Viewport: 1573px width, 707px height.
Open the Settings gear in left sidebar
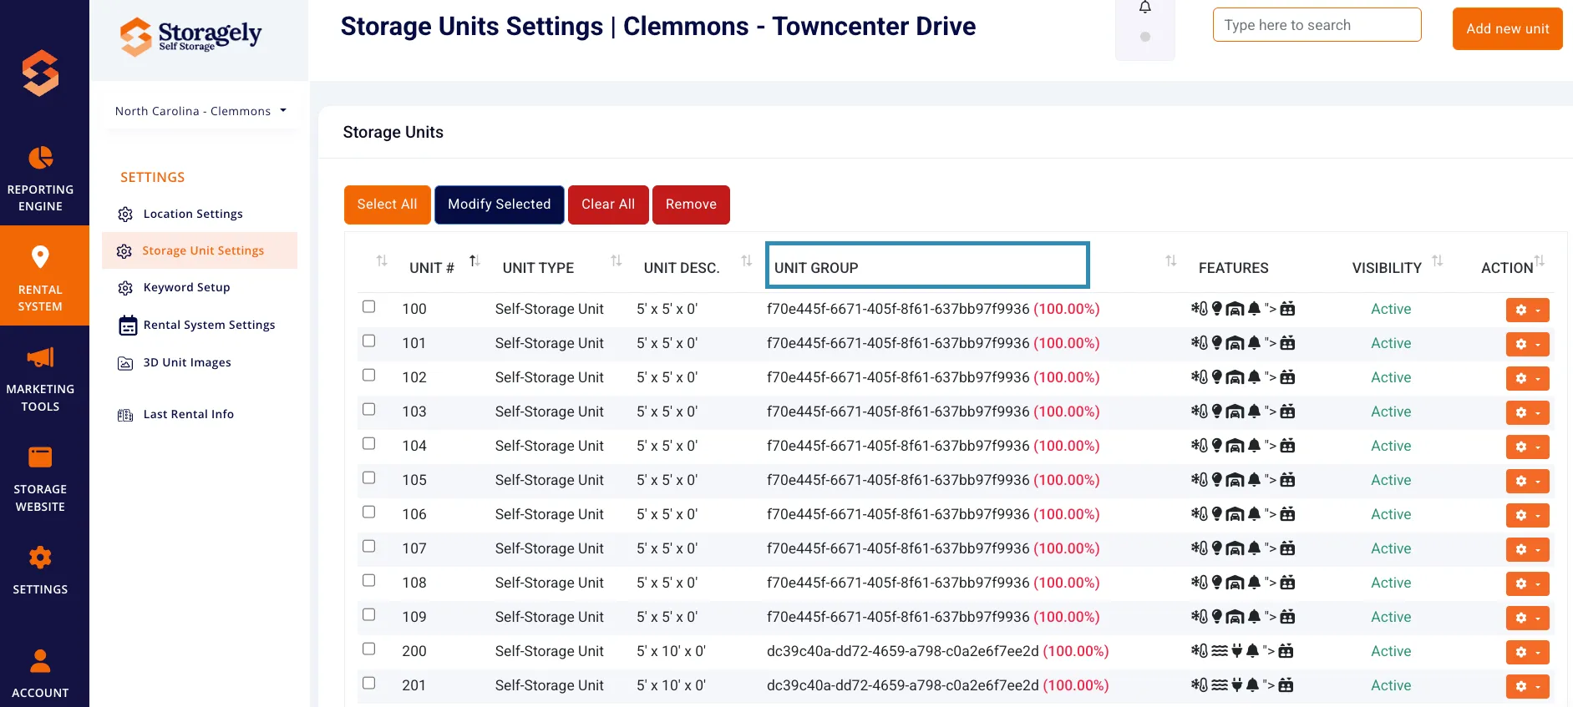click(x=40, y=558)
